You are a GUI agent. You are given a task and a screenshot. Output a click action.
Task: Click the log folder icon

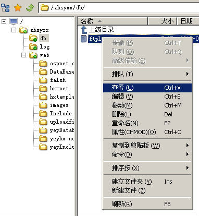[x=33, y=46]
